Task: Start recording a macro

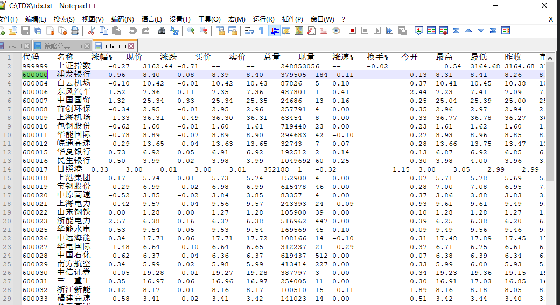Action: click(353, 31)
